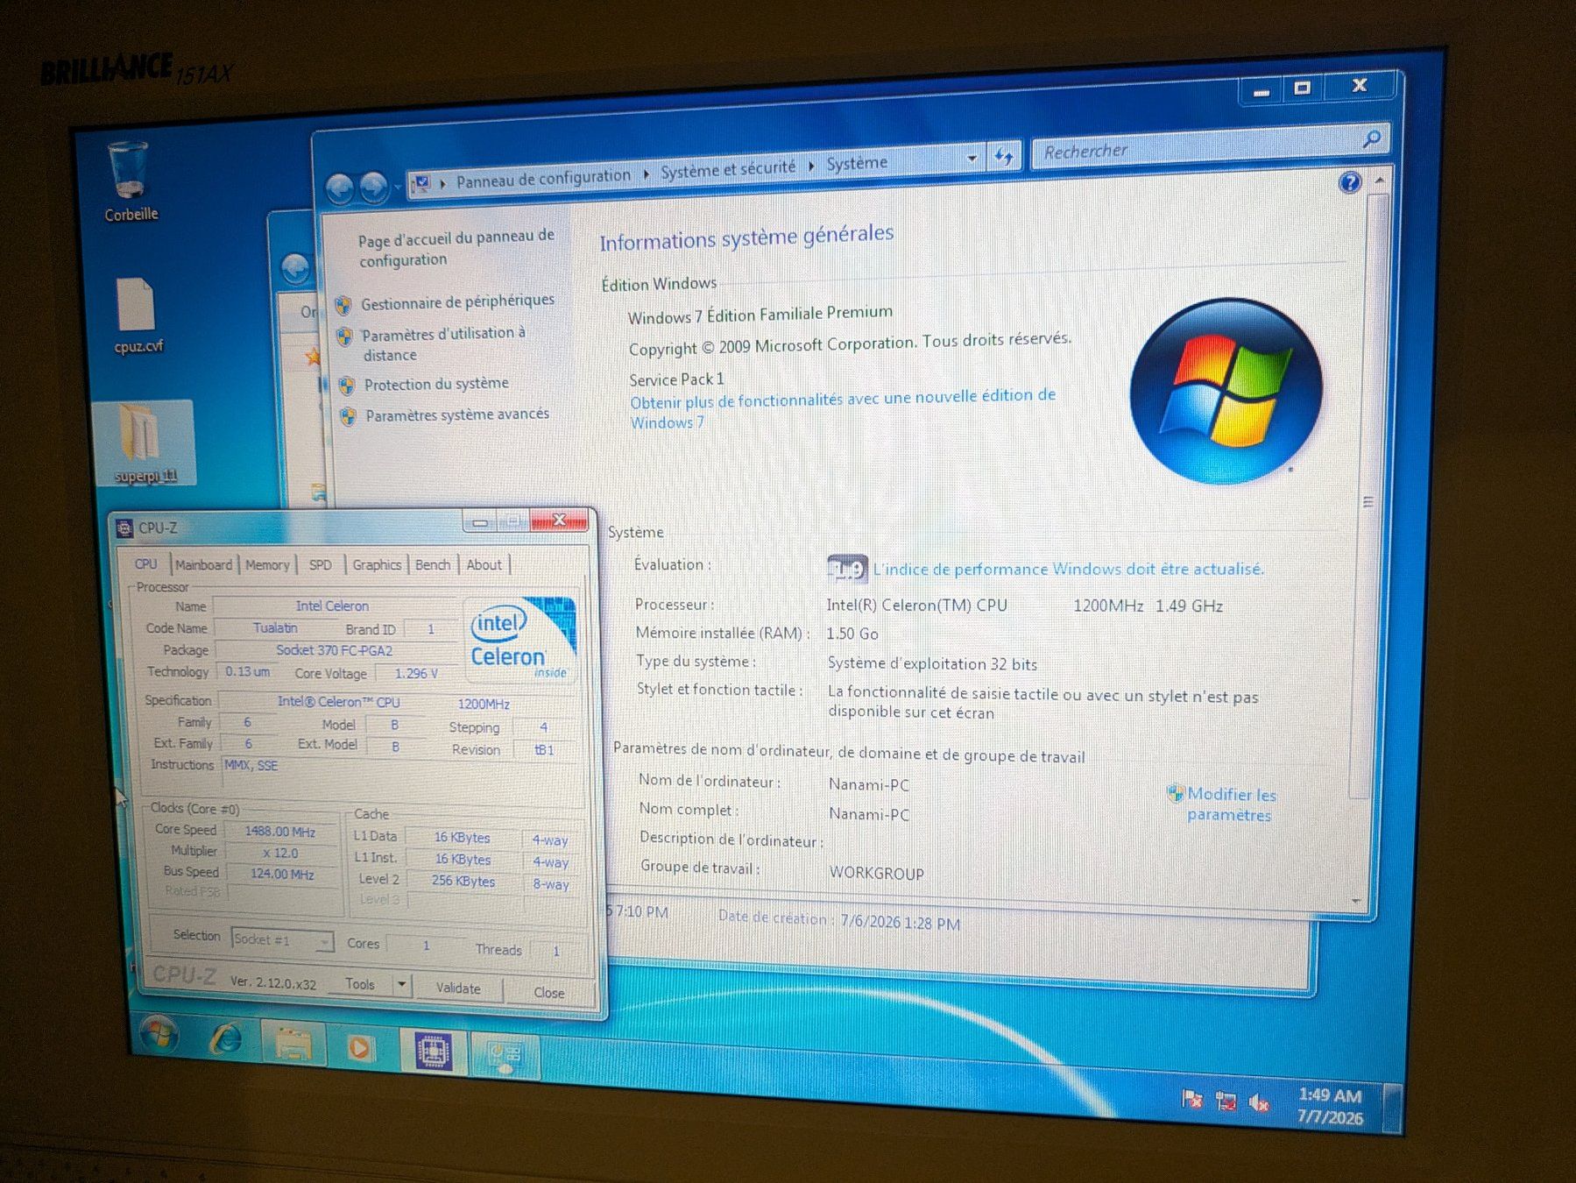Open the Tools dropdown arrow in CPU-Z
Screen dimensions: 1576x1183
coord(401,985)
